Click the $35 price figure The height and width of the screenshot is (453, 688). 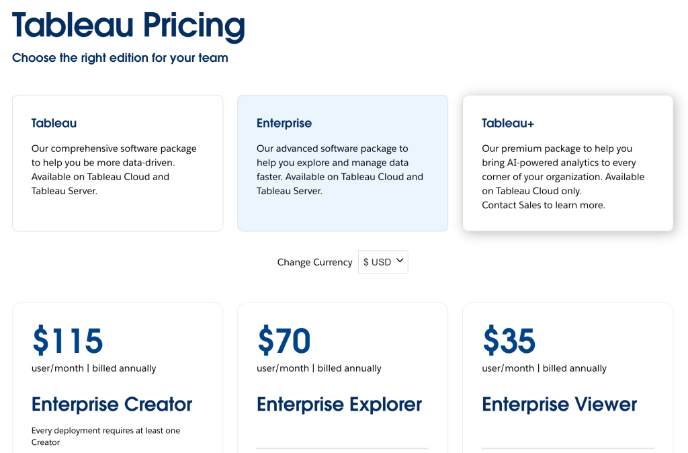coord(509,340)
